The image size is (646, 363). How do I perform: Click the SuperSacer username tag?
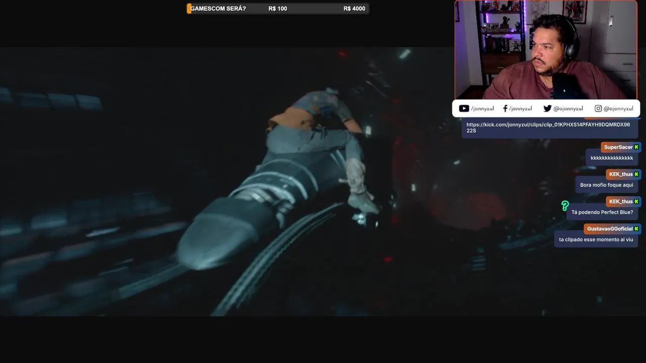click(x=621, y=147)
